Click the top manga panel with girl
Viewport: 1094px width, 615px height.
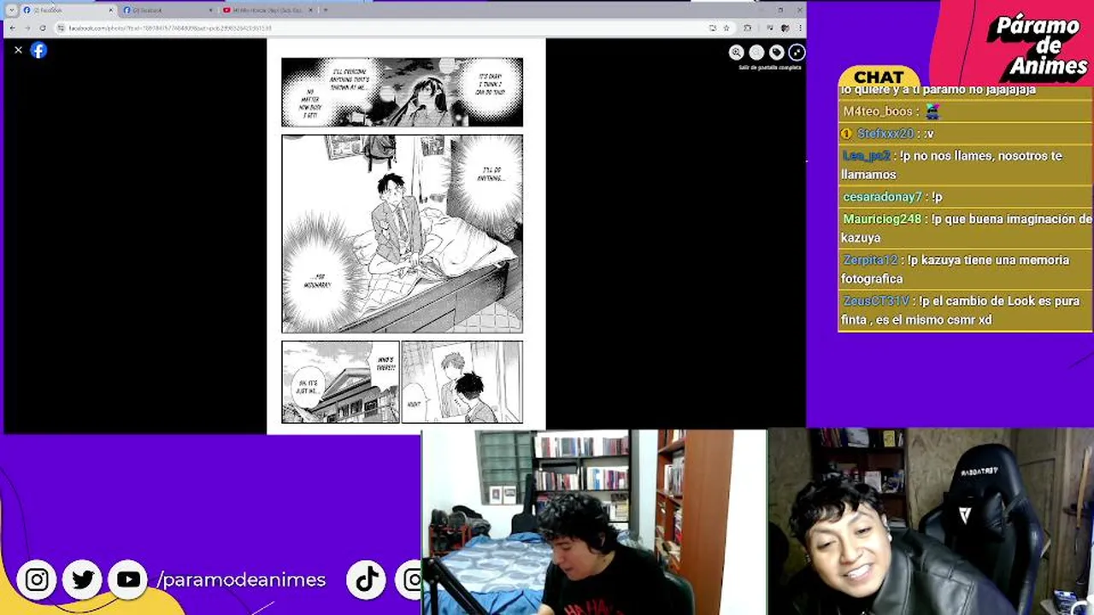[402, 92]
